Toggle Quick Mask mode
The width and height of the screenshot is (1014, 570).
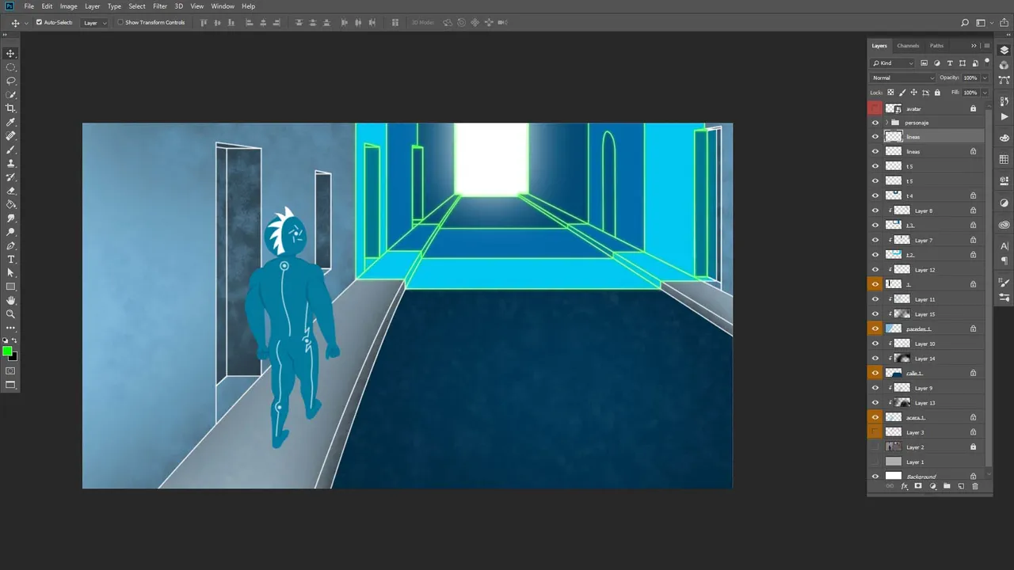(10, 370)
